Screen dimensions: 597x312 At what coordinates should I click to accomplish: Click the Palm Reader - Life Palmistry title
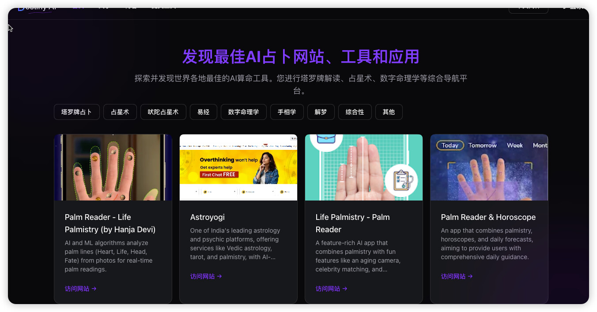click(x=110, y=223)
